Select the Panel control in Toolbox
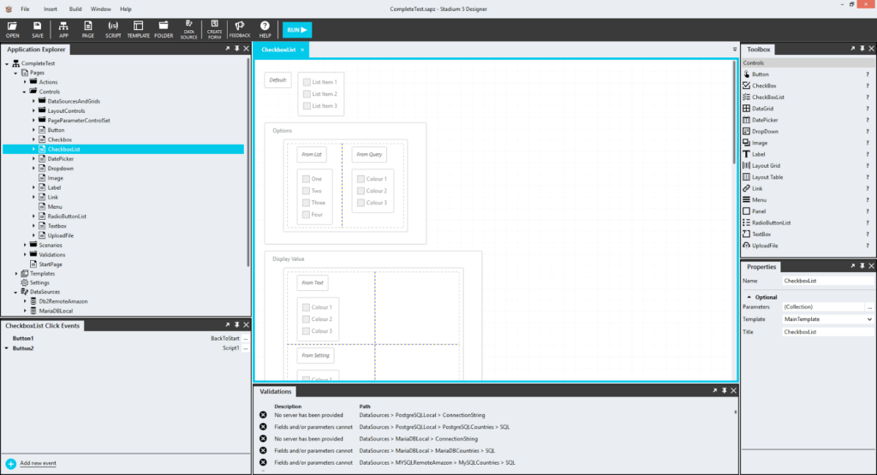The width and height of the screenshot is (877, 475). [759, 211]
